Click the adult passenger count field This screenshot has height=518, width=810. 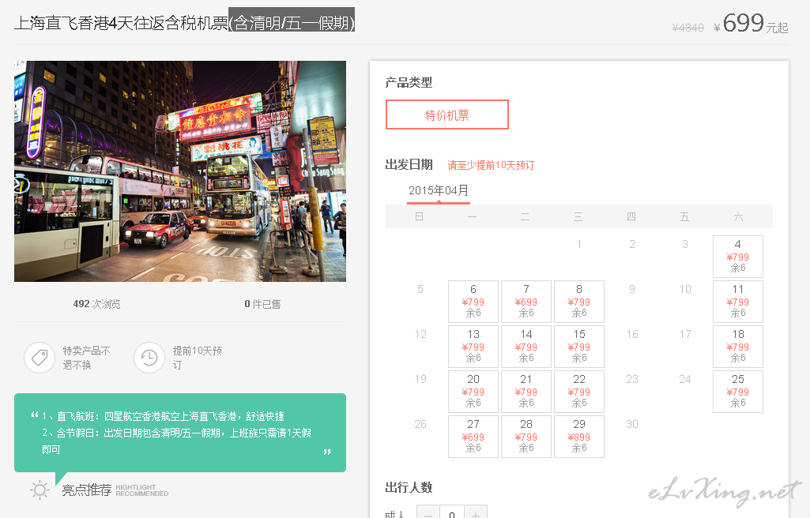452,513
